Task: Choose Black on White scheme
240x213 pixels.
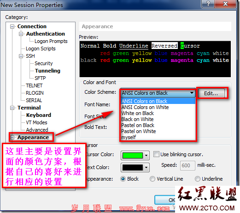Action: (158, 119)
